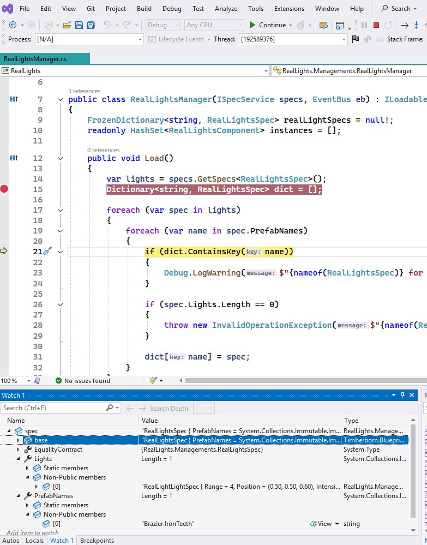427x545 pixels.
Task: Click the Watch panel vertical scrollbar
Action: [413, 471]
